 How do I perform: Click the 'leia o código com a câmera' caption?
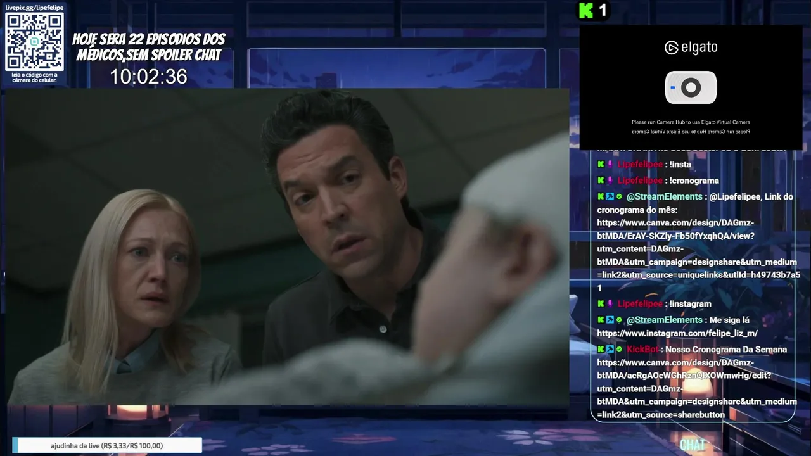pyautogui.click(x=34, y=77)
